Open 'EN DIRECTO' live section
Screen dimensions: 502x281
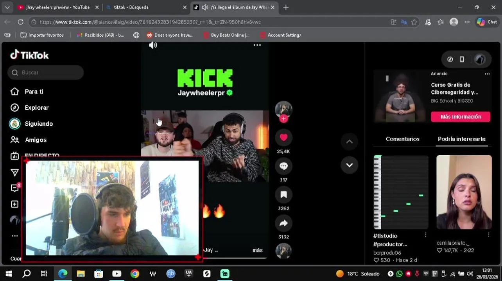point(42,155)
